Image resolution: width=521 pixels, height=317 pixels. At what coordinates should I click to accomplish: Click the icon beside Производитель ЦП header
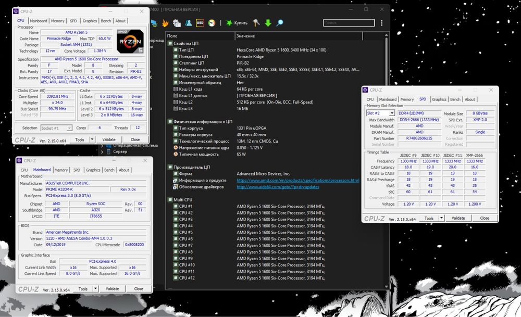[x=170, y=167]
